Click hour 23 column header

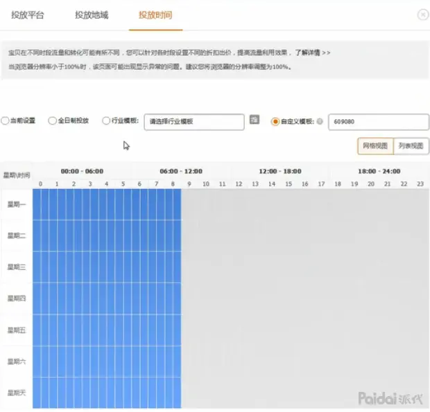coord(420,184)
